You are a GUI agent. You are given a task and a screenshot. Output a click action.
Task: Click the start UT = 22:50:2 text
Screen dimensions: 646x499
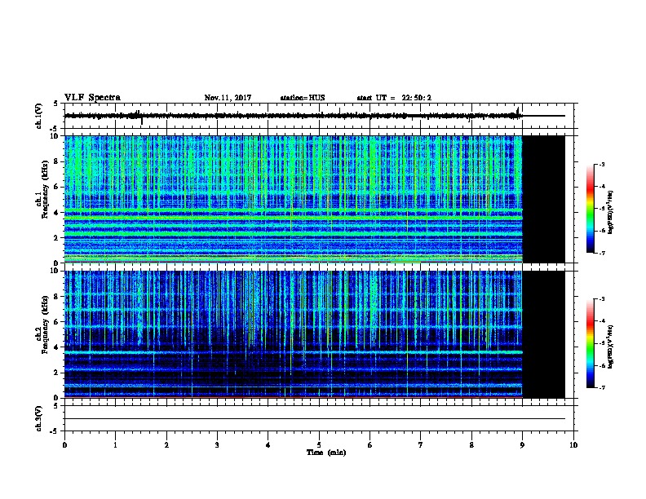(x=394, y=98)
